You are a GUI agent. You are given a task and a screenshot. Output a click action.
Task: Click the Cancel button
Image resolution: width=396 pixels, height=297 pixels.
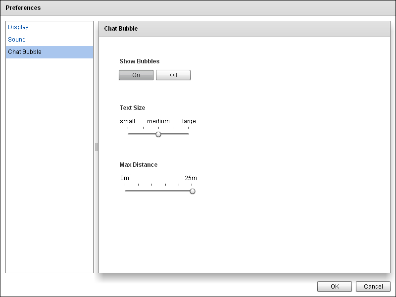coord(373,286)
